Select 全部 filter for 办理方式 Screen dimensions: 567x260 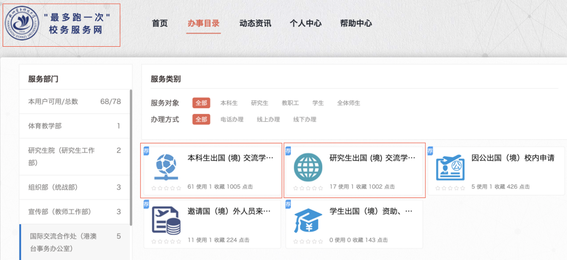(x=201, y=119)
